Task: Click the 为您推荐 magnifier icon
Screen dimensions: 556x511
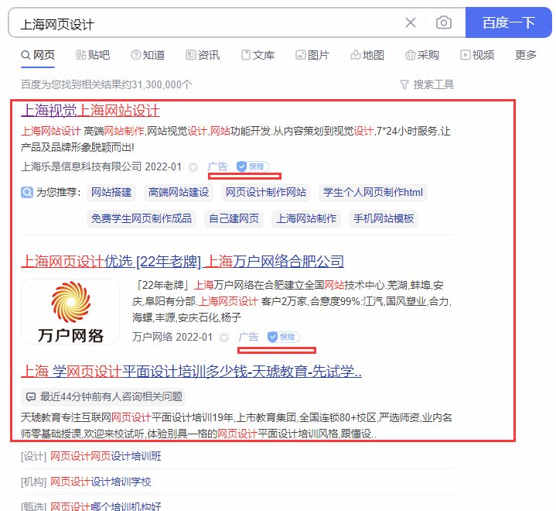Action: click(x=27, y=193)
